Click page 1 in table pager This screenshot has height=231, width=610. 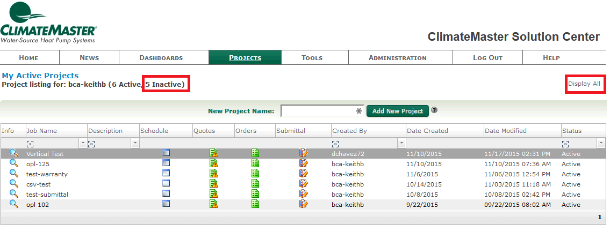(x=600, y=218)
